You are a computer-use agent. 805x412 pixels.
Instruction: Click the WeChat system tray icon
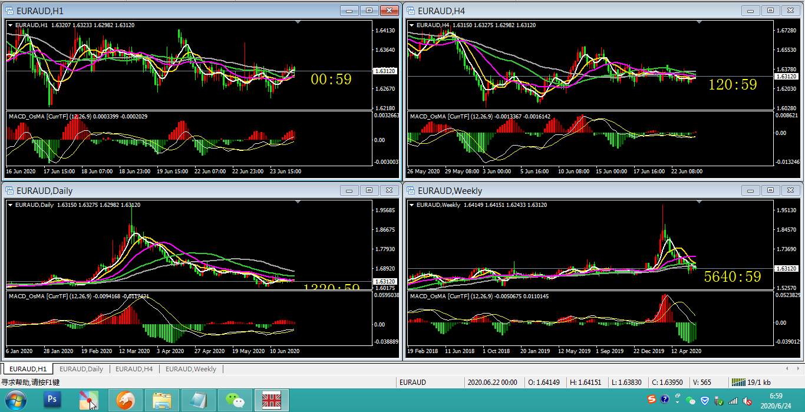691,400
